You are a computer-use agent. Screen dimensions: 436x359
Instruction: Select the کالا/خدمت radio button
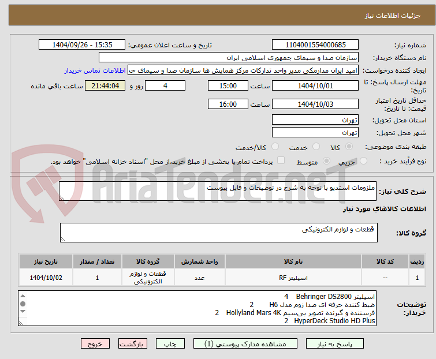(275, 147)
